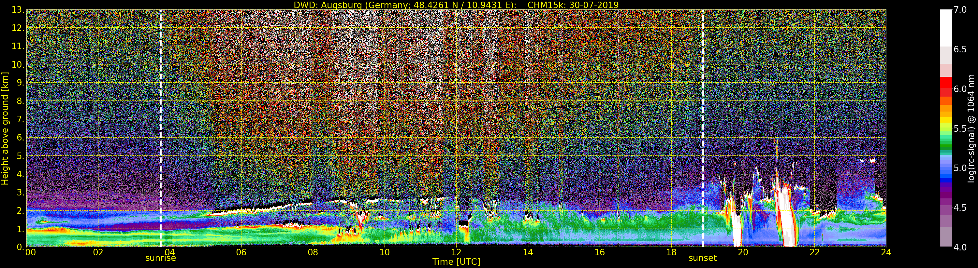Viewport: 978px width, 268px height.
Task: Click the height axis tick label '13.'
Action: (x=18, y=10)
